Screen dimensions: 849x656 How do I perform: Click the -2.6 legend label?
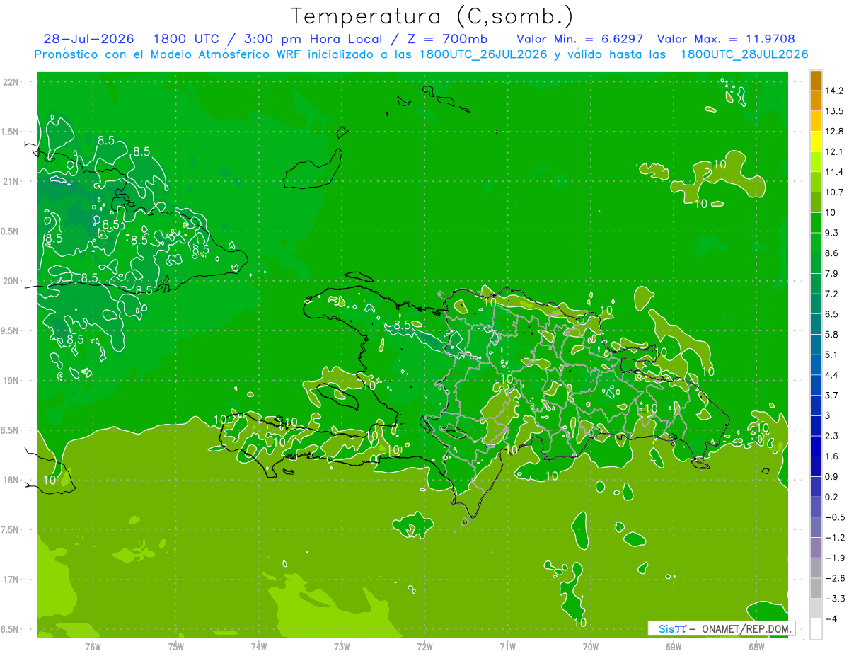835,578
